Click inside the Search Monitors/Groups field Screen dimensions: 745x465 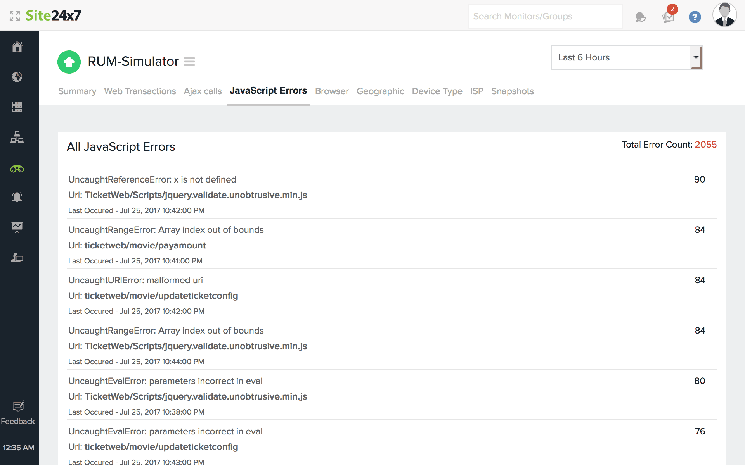point(545,16)
